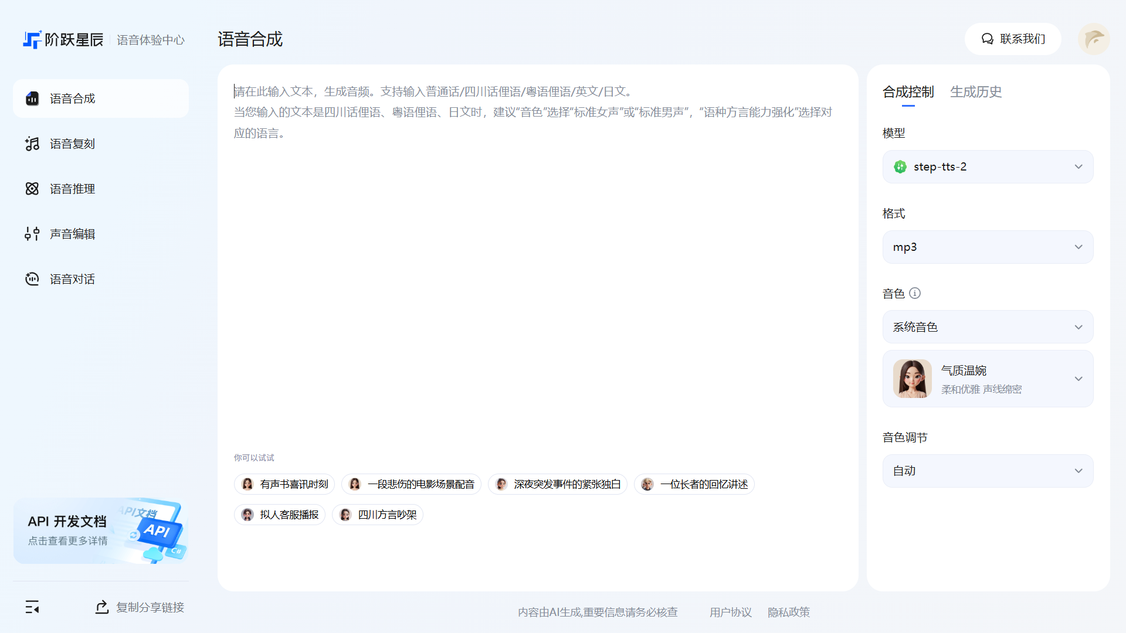The width and height of the screenshot is (1126, 633).
Task: Click the info icon beside 音色
Action: click(x=915, y=293)
